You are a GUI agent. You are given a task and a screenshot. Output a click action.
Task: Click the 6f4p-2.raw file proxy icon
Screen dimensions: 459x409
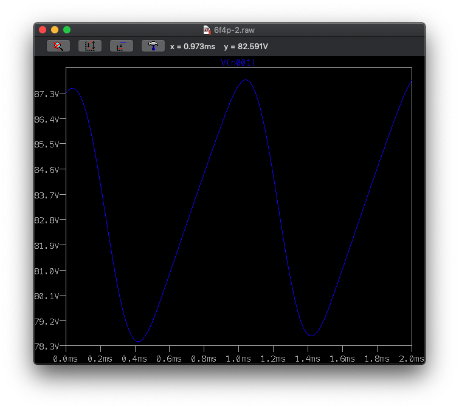coord(207,30)
